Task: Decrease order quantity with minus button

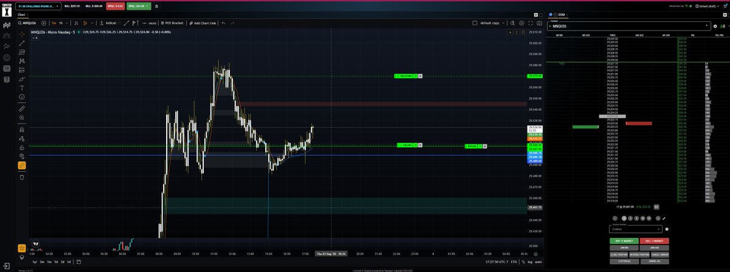Action: 615,218
